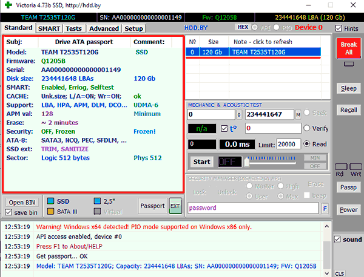The width and height of the screenshot is (364, 277).
Task: Click the black OFF acoustic display
Action: pos(229,161)
